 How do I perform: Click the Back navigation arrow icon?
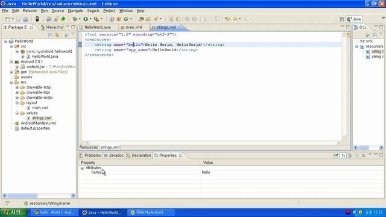[x=235, y=19]
